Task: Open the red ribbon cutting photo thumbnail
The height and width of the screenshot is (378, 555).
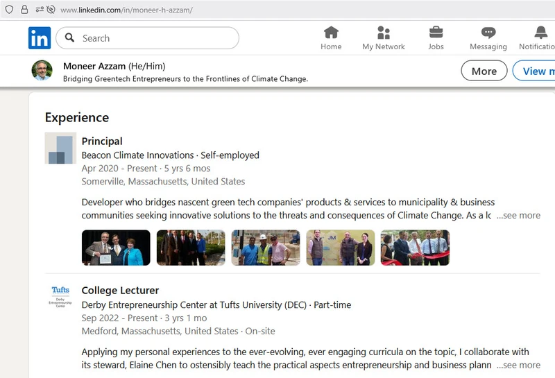Action: pos(415,248)
